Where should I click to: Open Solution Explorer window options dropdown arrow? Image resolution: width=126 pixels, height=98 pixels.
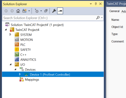pos(91,4)
